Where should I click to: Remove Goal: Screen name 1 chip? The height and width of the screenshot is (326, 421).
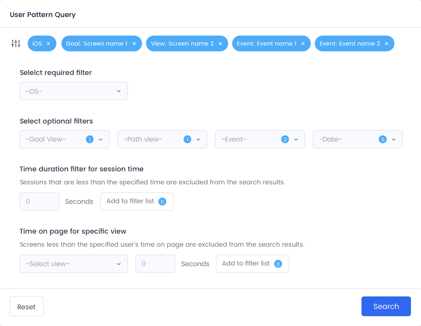pos(134,43)
